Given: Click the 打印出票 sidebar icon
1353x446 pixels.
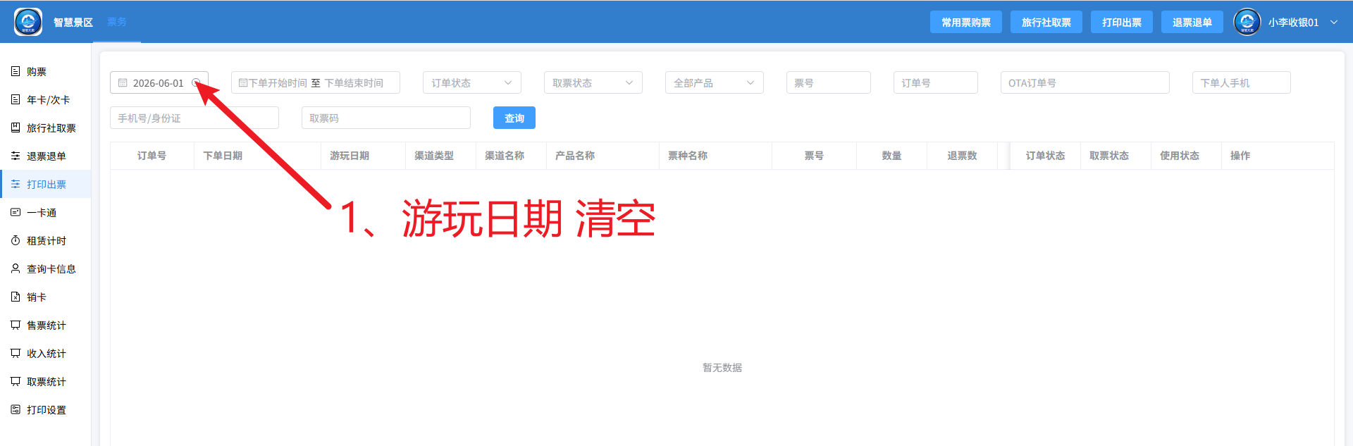Looking at the screenshot, I should pos(16,184).
